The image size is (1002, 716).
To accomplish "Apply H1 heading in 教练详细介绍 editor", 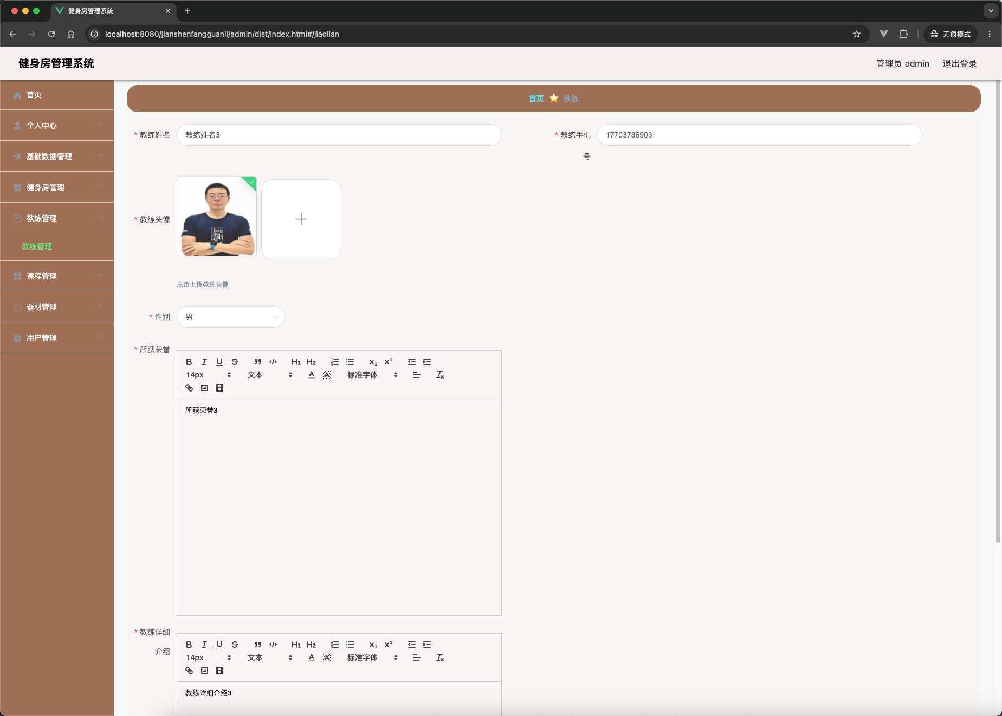I will click(x=296, y=645).
